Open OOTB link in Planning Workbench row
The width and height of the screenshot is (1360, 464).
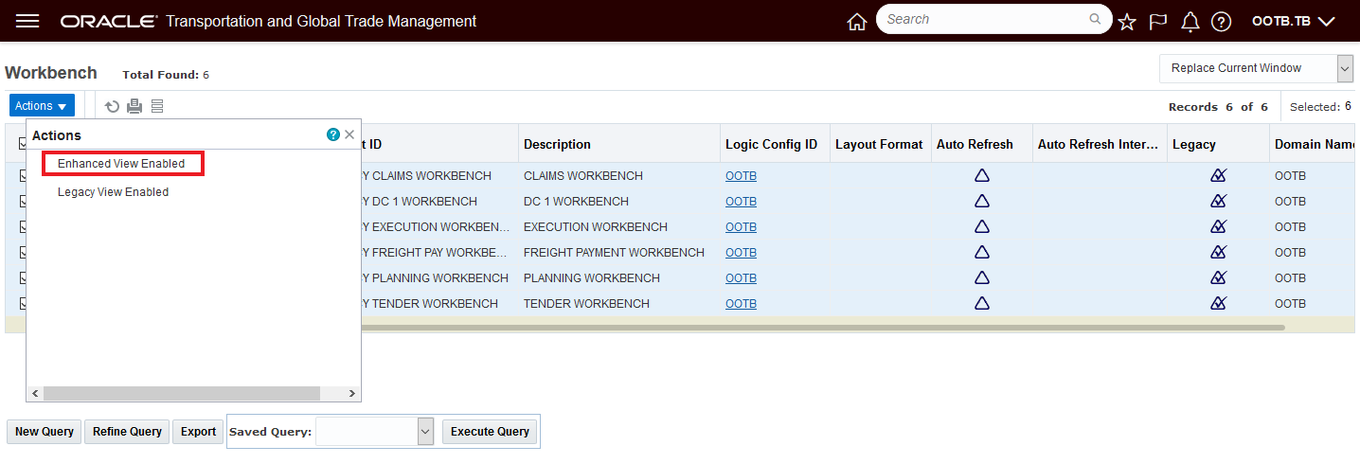(x=741, y=278)
